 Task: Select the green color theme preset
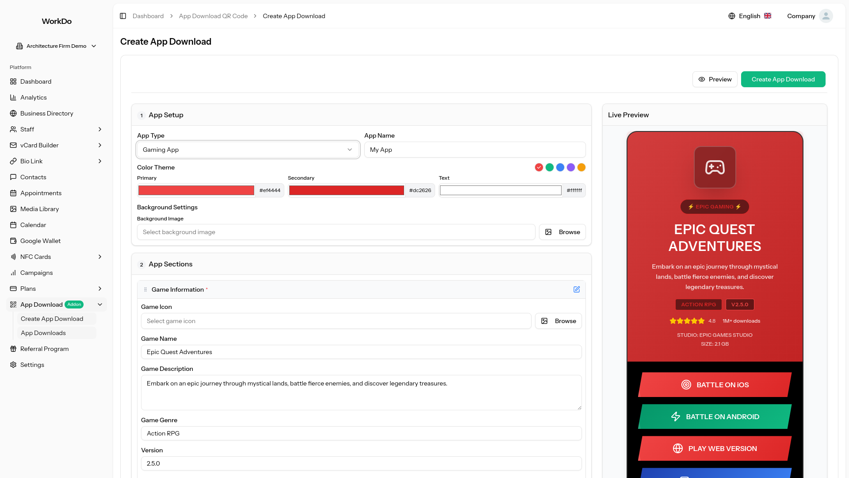pyautogui.click(x=550, y=167)
